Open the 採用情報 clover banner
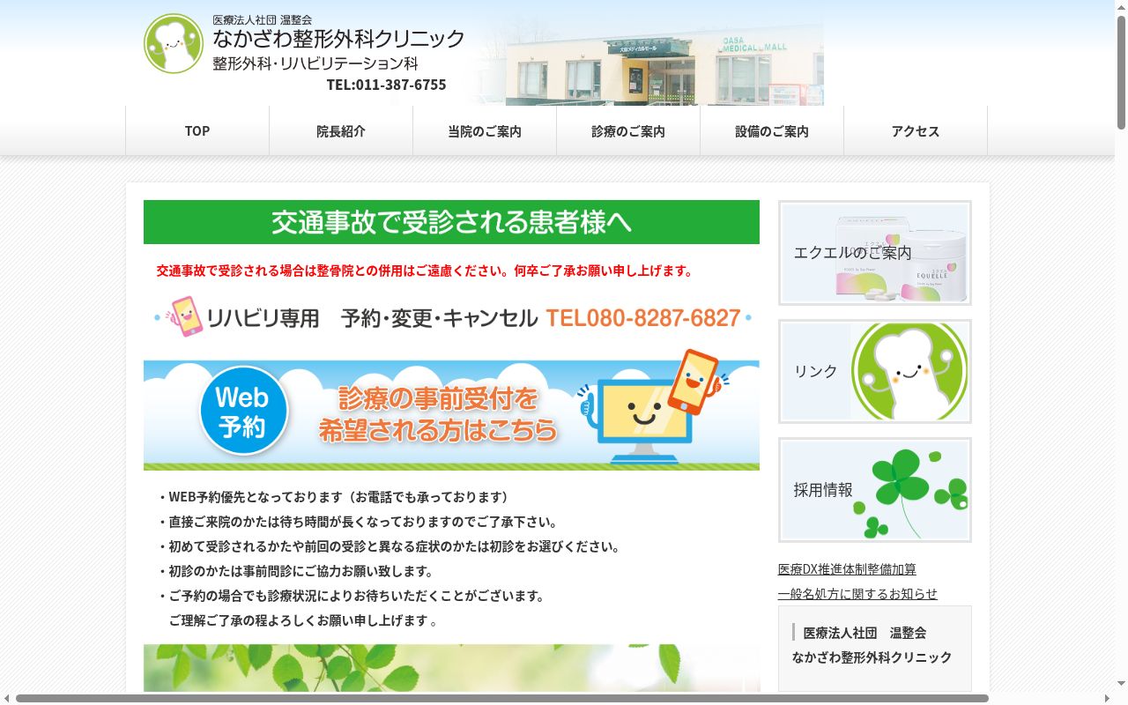Screen dimensions: 1128x705 pos(875,490)
